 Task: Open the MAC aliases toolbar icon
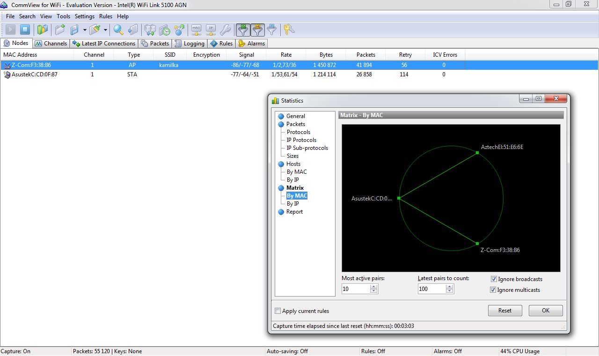click(x=197, y=30)
